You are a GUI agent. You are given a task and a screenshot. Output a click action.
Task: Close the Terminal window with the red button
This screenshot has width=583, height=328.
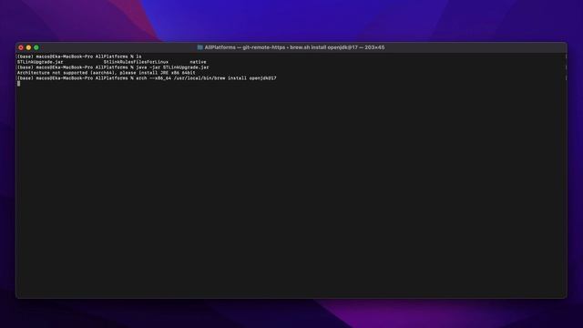[21, 47]
